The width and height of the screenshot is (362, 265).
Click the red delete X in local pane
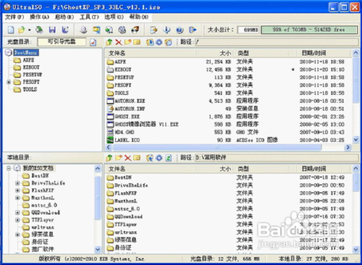[x=127, y=158]
